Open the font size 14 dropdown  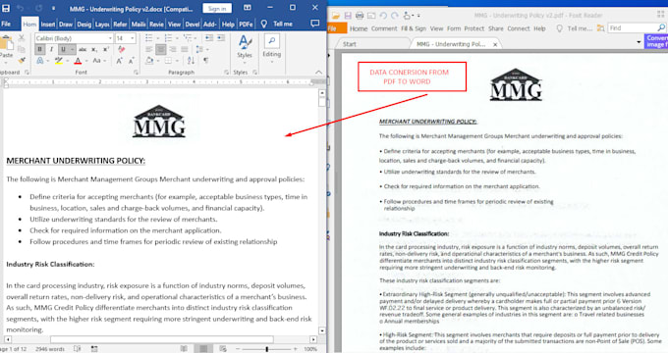[133, 38]
